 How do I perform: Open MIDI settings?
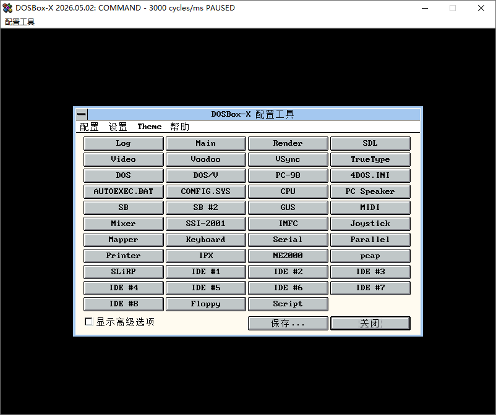[x=370, y=208]
